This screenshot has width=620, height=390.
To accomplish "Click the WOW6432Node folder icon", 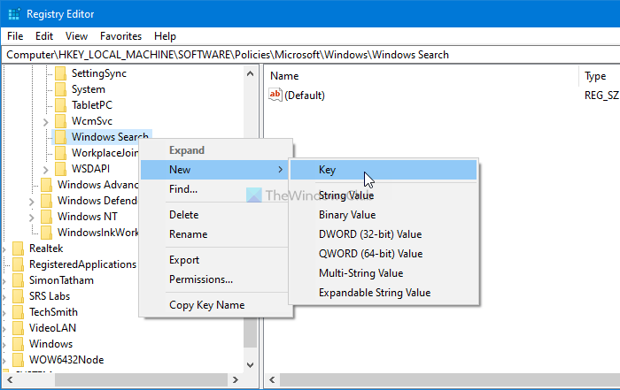I will click(x=19, y=360).
